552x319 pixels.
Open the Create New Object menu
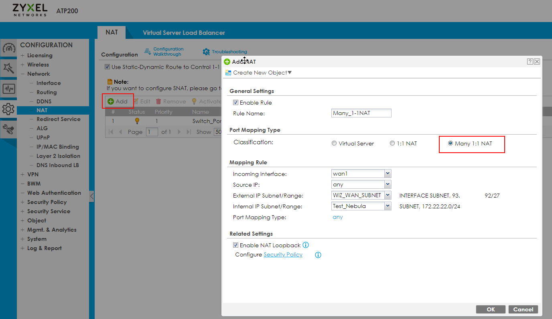(259, 73)
